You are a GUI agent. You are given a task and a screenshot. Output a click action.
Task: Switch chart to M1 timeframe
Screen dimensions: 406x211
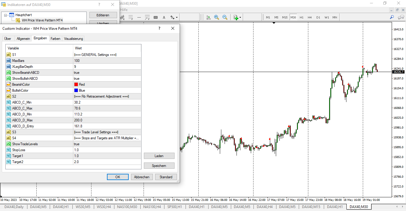tap(268, 17)
